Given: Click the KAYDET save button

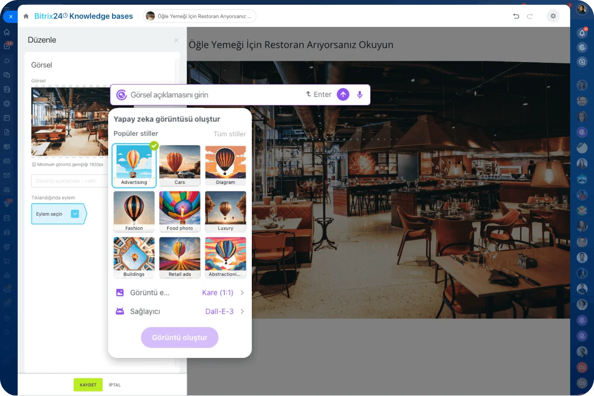Looking at the screenshot, I should coord(88,385).
